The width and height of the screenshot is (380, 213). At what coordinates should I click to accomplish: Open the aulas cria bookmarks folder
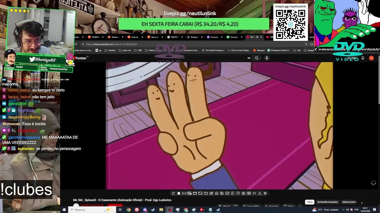pyautogui.click(x=125, y=50)
